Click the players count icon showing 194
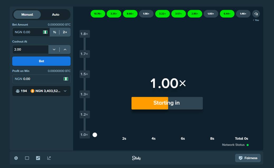This screenshot has height=168, width=274. coord(18,91)
